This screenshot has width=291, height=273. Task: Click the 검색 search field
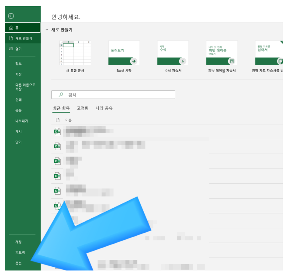113,95
